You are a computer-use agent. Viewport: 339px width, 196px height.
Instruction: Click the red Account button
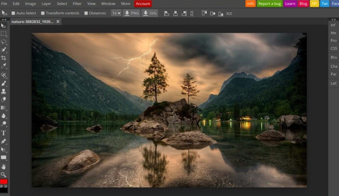143,4
